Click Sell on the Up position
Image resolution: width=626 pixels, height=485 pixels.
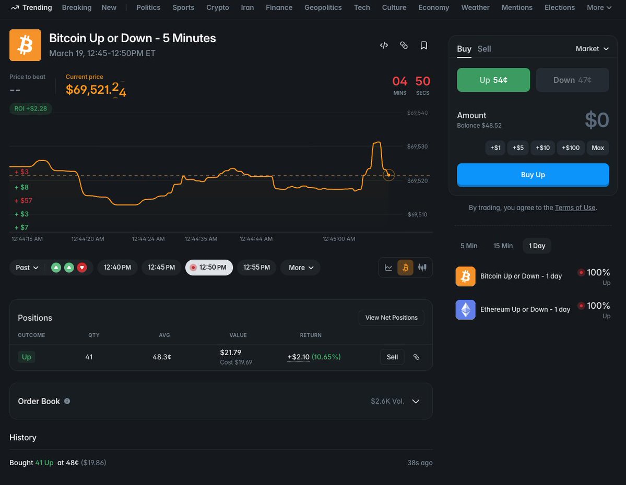pyautogui.click(x=392, y=357)
